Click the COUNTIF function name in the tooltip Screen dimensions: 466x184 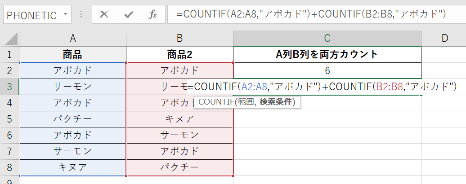click(x=213, y=102)
